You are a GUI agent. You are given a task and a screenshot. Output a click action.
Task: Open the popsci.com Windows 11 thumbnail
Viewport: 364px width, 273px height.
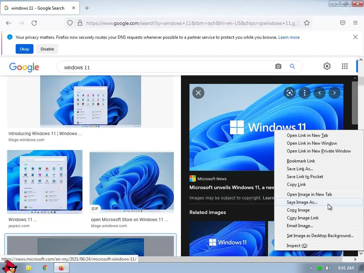click(44, 182)
